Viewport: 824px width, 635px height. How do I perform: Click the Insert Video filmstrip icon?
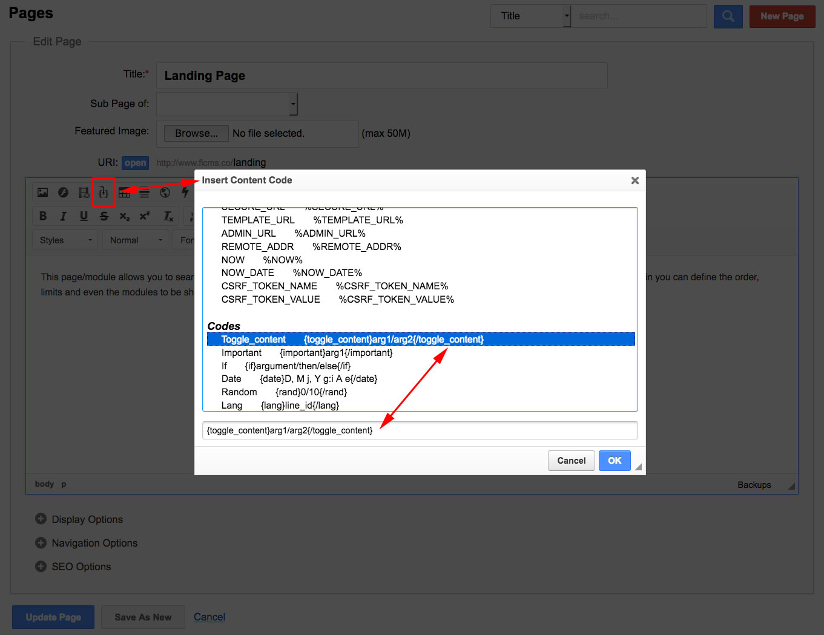click(x=84, y=192)
